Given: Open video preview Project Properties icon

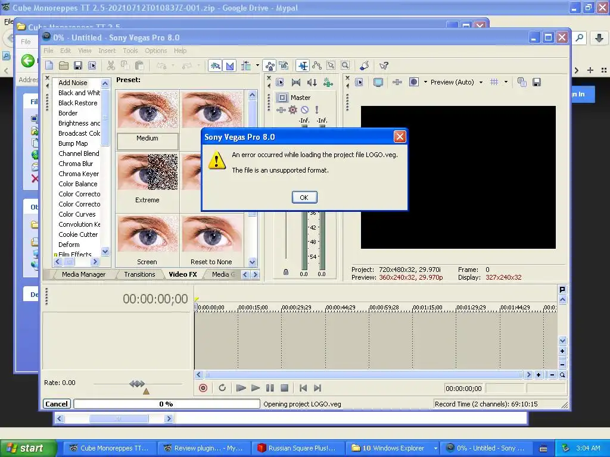Looking at the screenshot, I should [359, 82].
